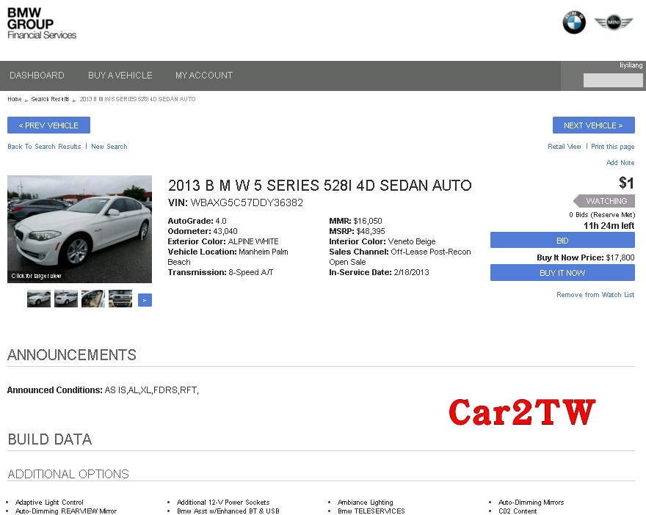Click the BUY IT NOW button
This screenshot has width=646, height=515.
pos(562,273)
